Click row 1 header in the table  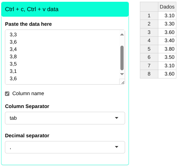(149, 16)
